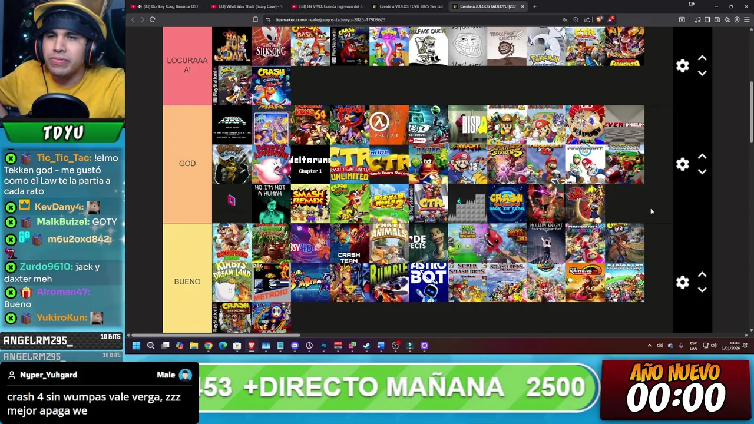Open settings gear for GOD tier
Image resolution: width=754 pixels, height=424 pixels.
682,164
